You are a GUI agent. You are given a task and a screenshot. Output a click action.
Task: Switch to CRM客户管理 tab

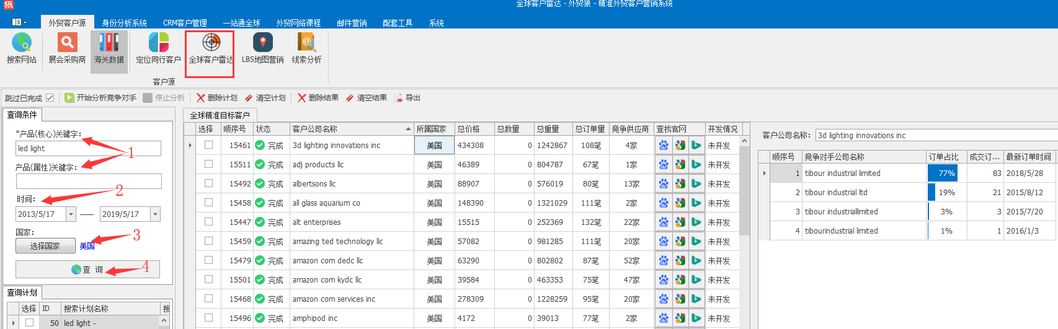(185, 23)
